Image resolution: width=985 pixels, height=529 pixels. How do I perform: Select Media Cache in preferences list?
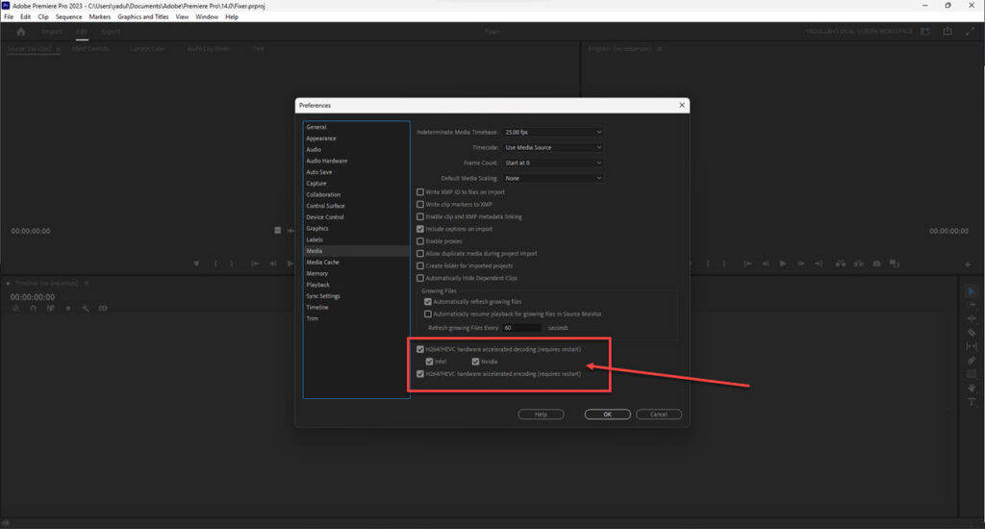coord(322,262)
